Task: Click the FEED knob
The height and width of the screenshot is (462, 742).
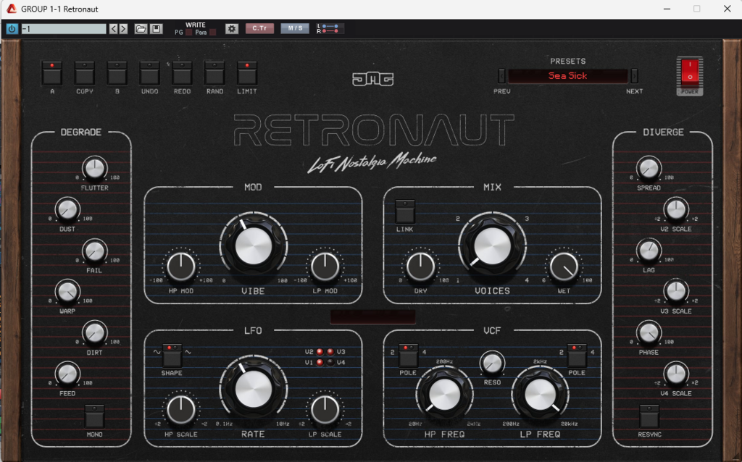Action: (x=67, y=374)
